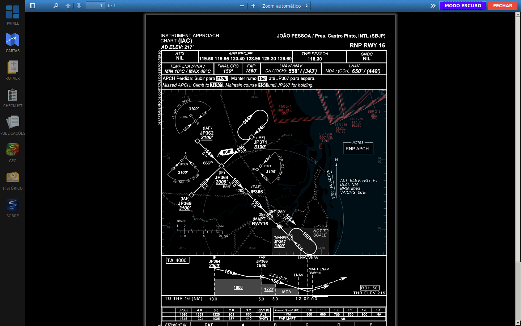The height and width of the screenshot is (326, 521).
Task: Go to previous page arrow
Action: (68, 6)
